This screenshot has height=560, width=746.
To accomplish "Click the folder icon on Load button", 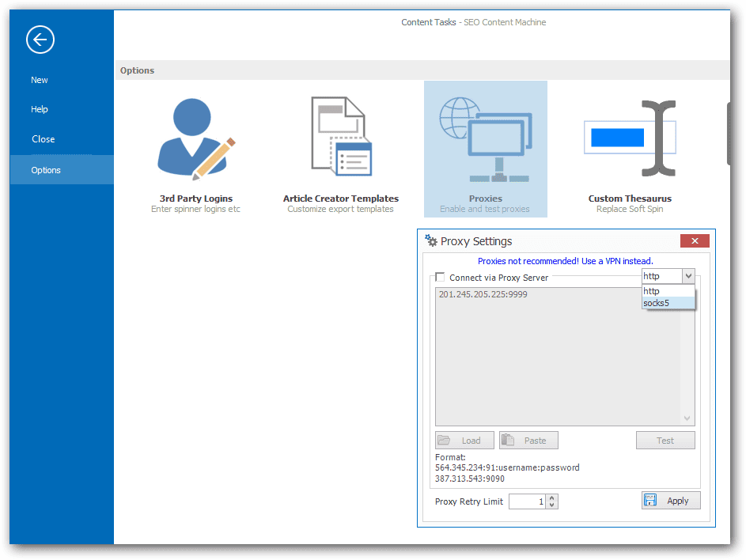I will coord(444,440).
